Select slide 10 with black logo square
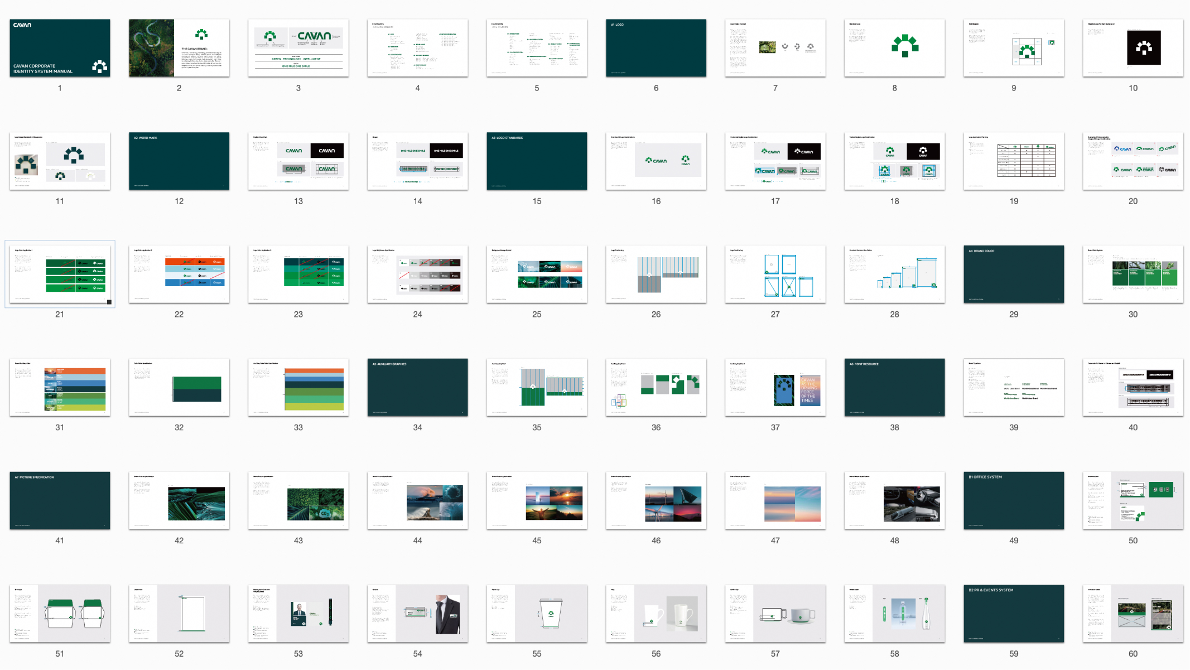This screenshot has height=670, width=1190. (1133, 48)
